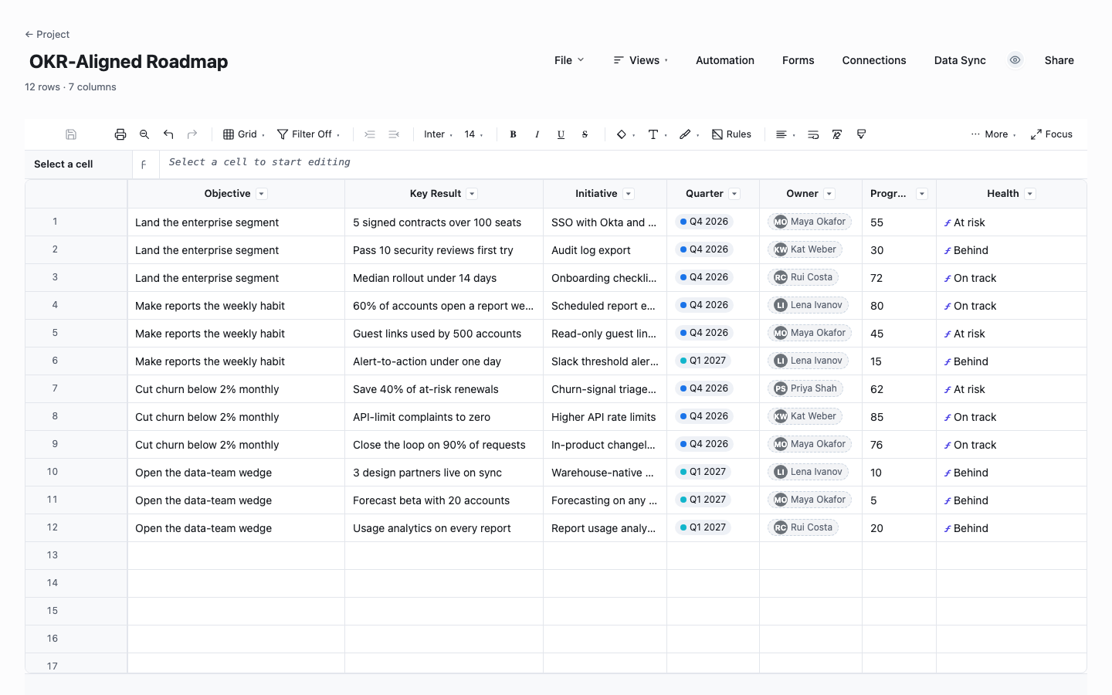Image resolution: width=1112 pixels, height=695 pixels.
Task: Open the text alignment dropdown
Action: [785, 134]
